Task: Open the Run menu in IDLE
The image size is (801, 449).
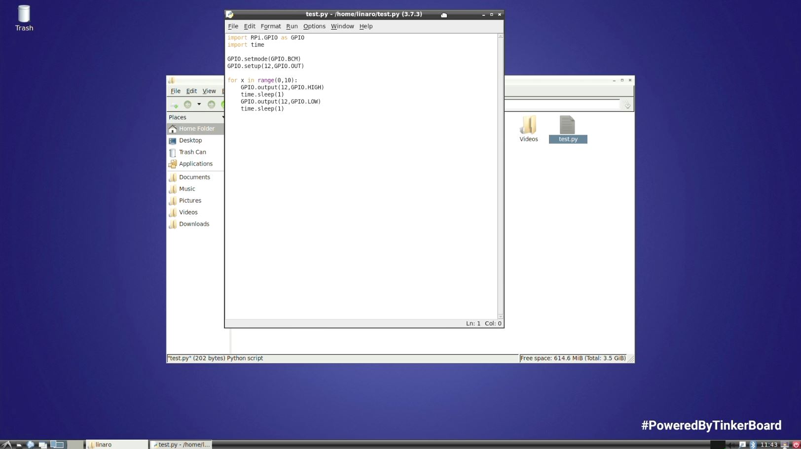Action: click(x=291, y=26)
